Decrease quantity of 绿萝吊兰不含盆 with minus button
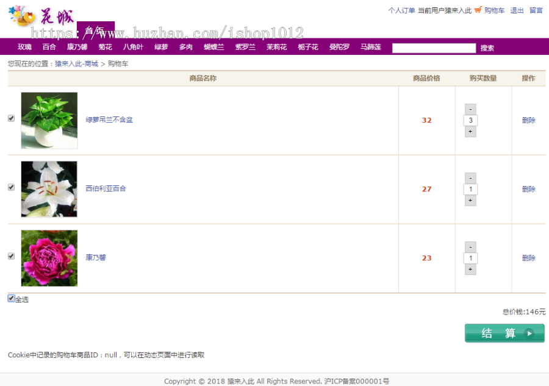This screenshot has height=386, width=549. click(x=470, y=109)
